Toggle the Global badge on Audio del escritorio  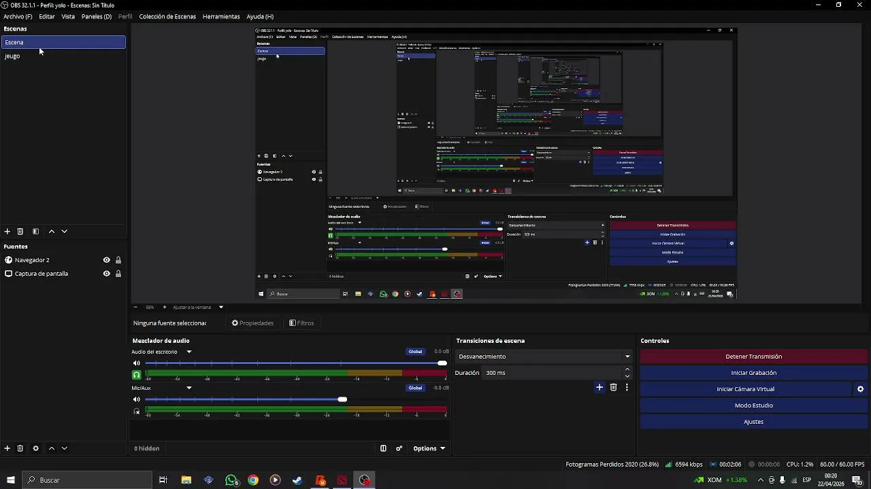415,352
